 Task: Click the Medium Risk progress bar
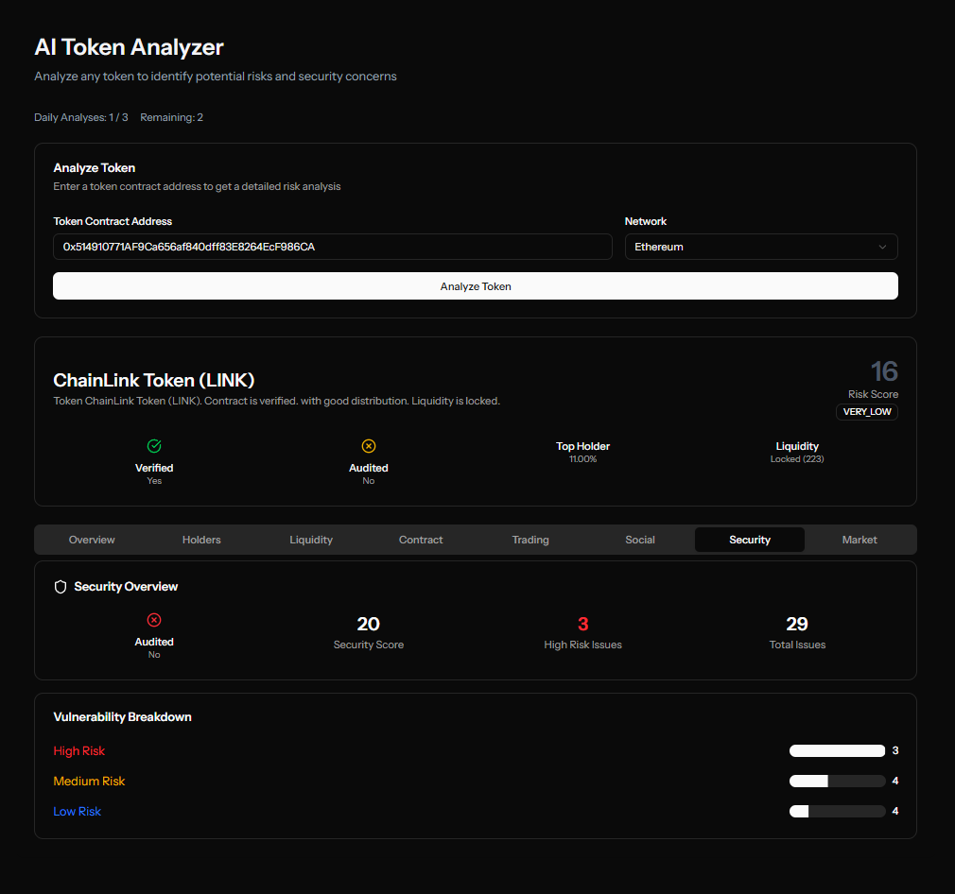coord(837,782)
